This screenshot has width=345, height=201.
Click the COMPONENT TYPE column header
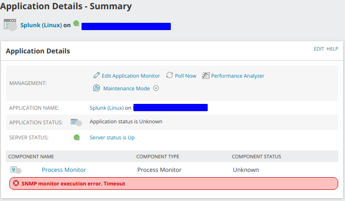pyautogui.click(x=158, y=156)
